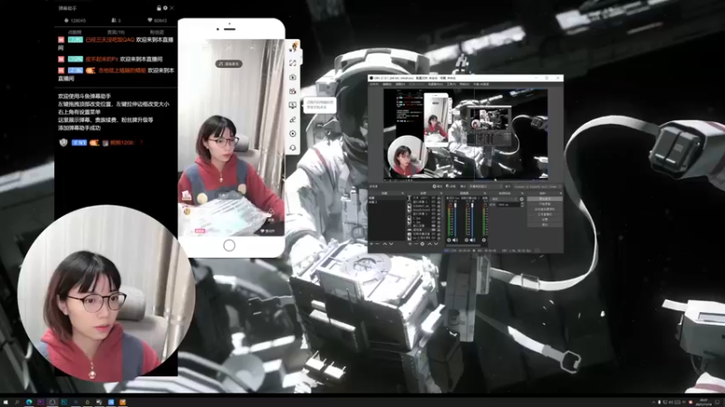The image size is (725, 407).
Task: Select the brush pen icon in phone toolbar
Action: (293, 119)
